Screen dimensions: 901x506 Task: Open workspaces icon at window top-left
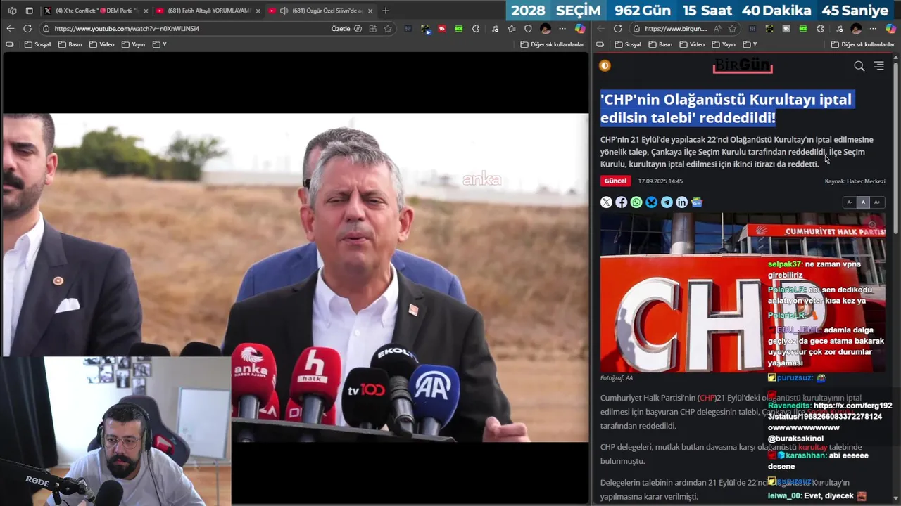click(12, 11)
